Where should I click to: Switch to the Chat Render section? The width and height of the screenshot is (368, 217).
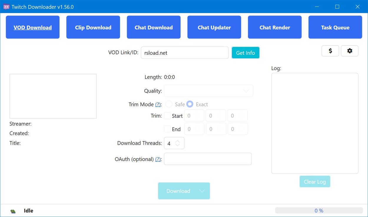274,27
